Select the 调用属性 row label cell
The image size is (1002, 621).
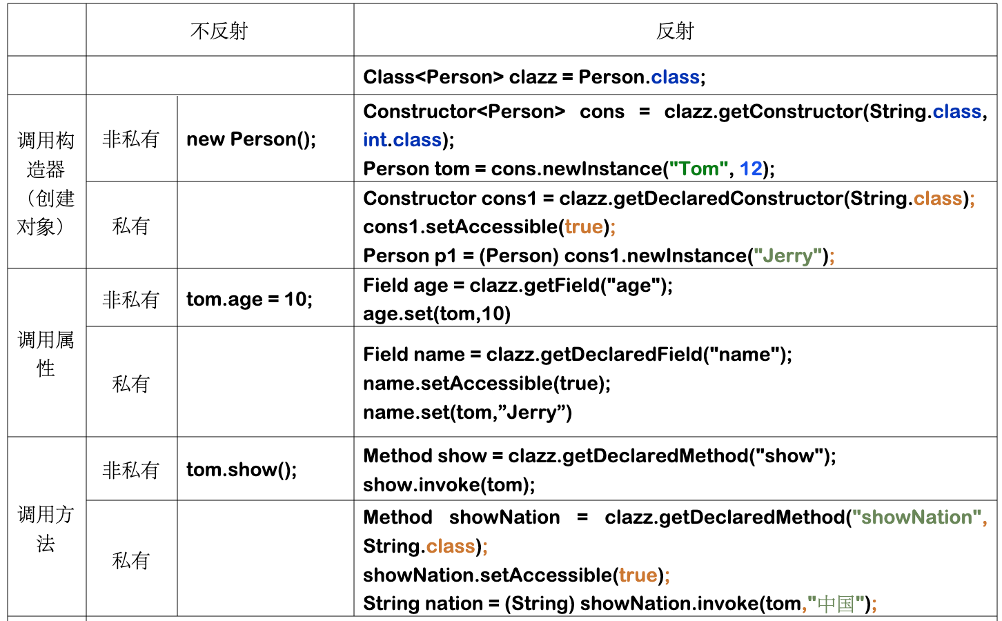(46, 353)
